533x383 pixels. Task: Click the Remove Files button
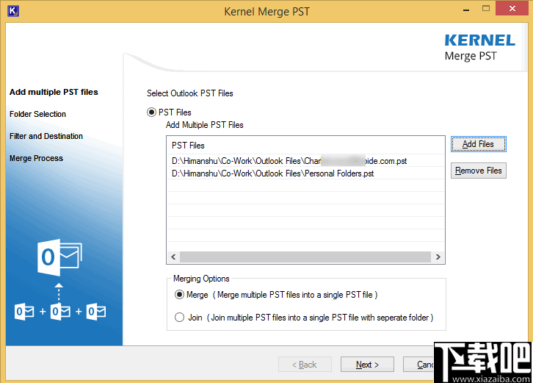coord(478,171)
